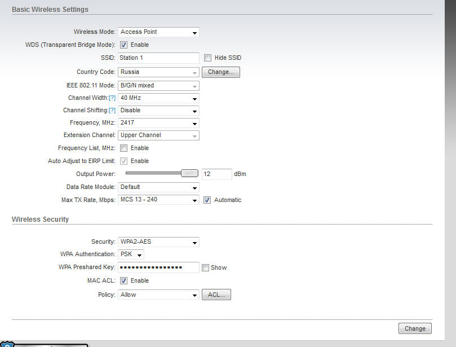Open Channel Width help [?] link
This screenshot has width=456, height=347.
click(112, 98)
